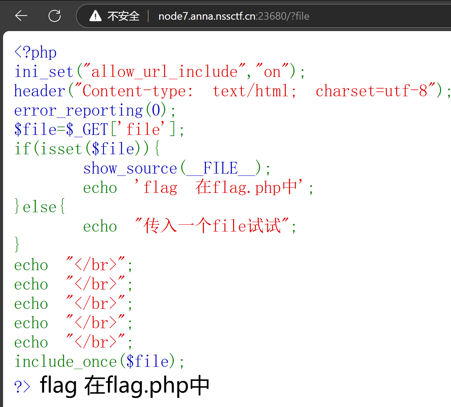Viewport: 451px width, 407px height.
Task: Click the }else{ code line
Action: pos(40,207)
